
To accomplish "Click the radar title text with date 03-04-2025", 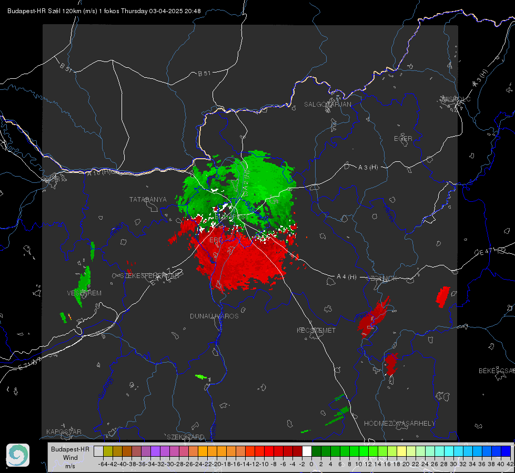I will click(104, 11).
